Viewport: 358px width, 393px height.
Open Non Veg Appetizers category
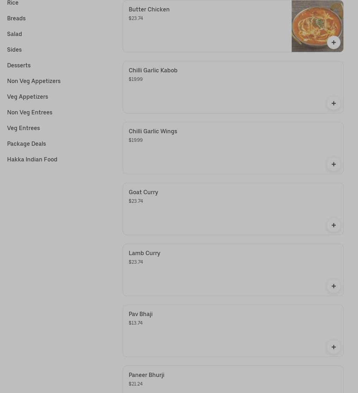click(34, 81)
